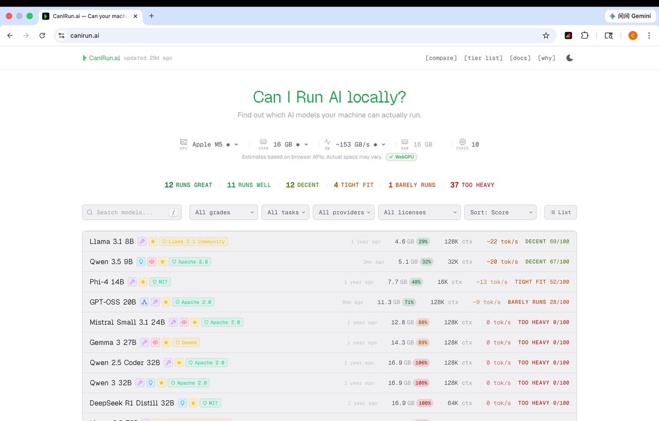Click the BARELY RUNS 28/100 score text

pos(539,302)
